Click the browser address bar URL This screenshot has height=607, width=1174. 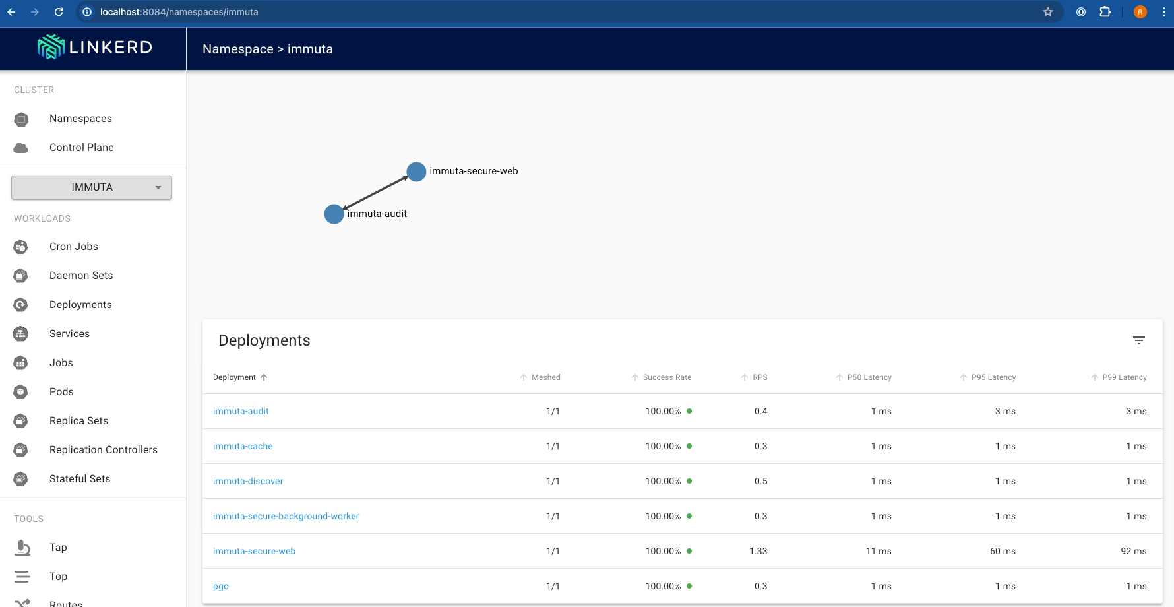pos(179,12)
